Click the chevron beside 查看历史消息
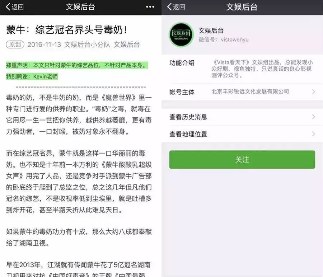 313,117
